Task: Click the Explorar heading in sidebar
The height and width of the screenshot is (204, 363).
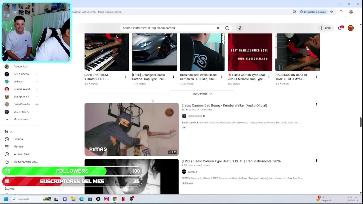Action: click(x=10, y=188)
